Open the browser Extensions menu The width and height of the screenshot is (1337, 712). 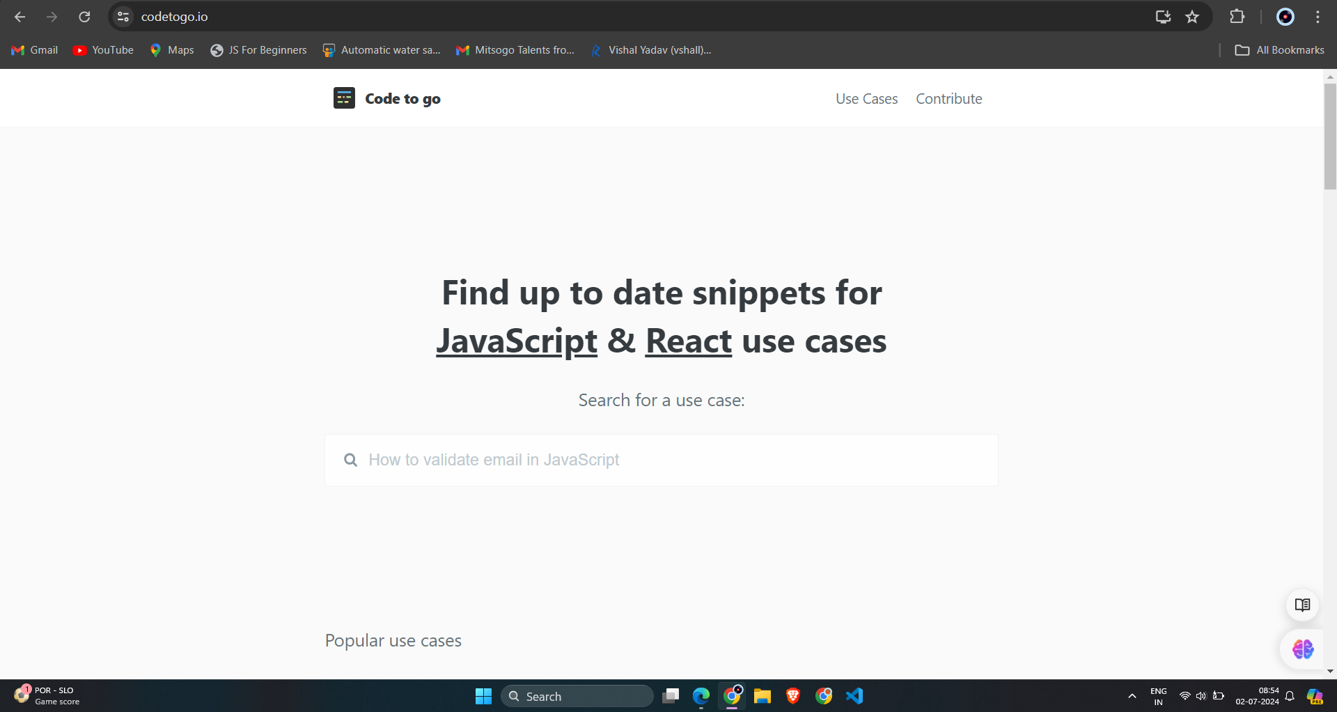tap(1237, 17)
